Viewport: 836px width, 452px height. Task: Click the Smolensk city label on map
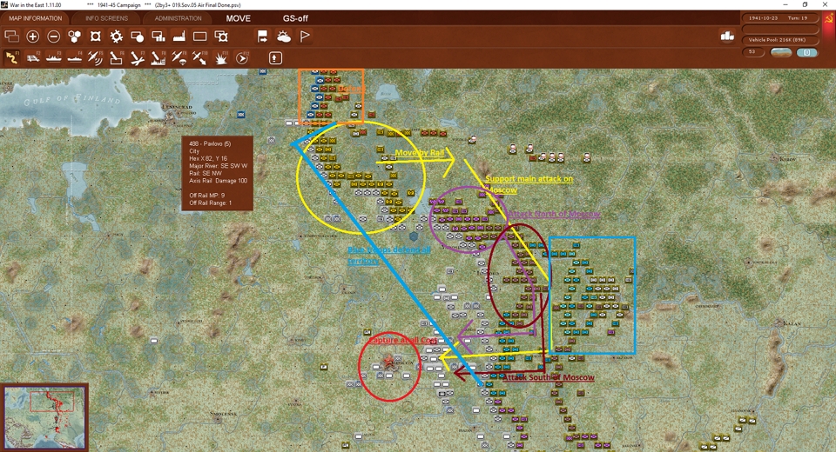point(224,413)
